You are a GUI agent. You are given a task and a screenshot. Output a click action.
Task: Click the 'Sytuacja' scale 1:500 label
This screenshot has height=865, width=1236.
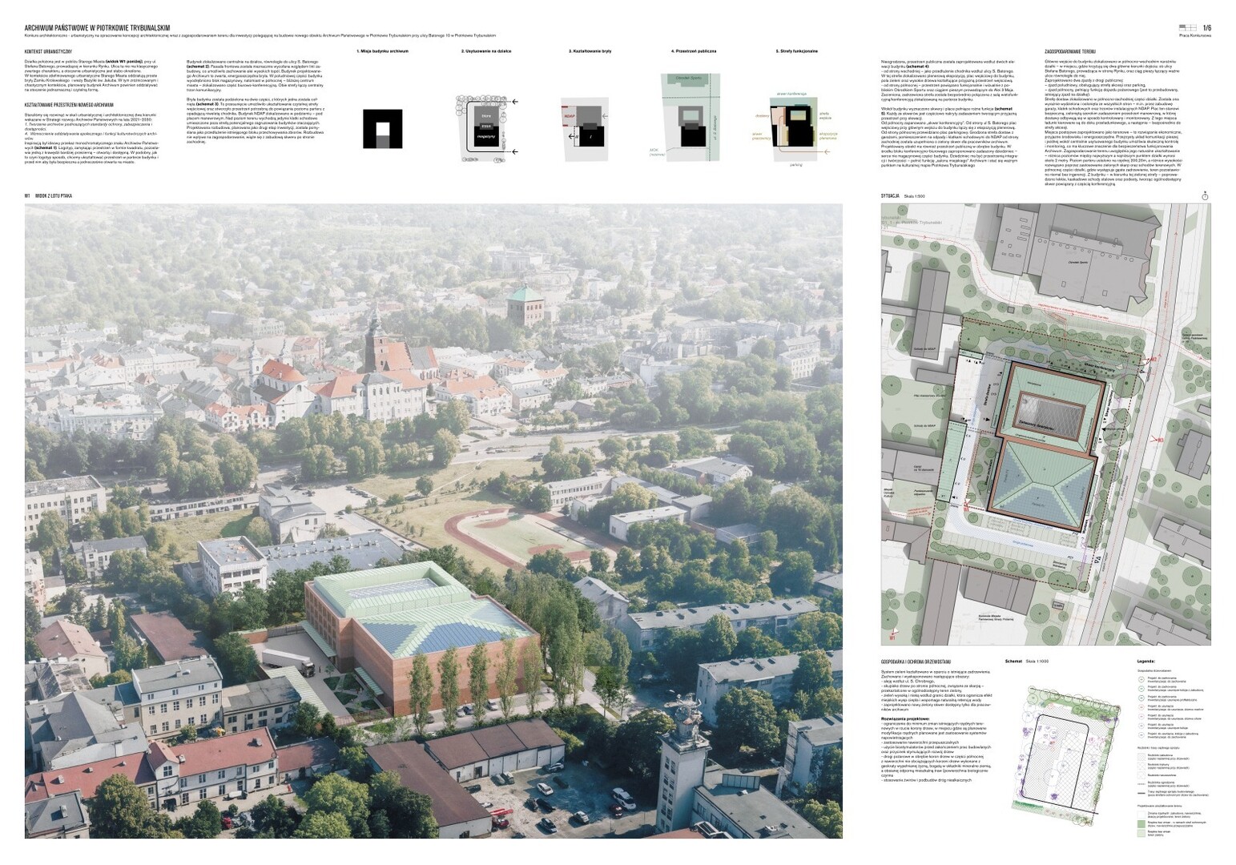[x=901, y=195]
